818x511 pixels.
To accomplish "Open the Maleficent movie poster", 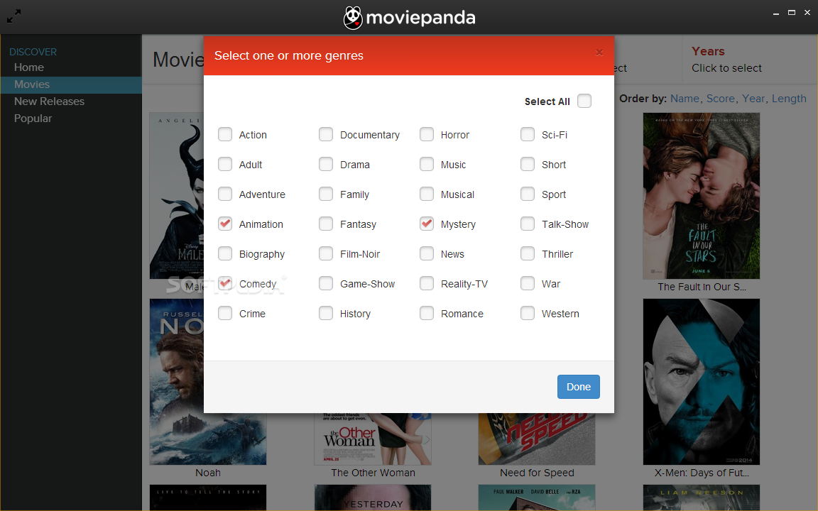I will click(x=176, y=196).
